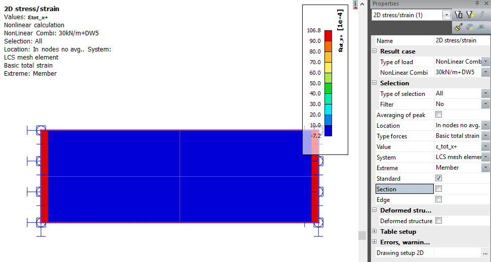Click the scroll up arrow beside the viewport
Image resolution: width=491 pixels, height=262 pixels.
click(x=362, y=4)
